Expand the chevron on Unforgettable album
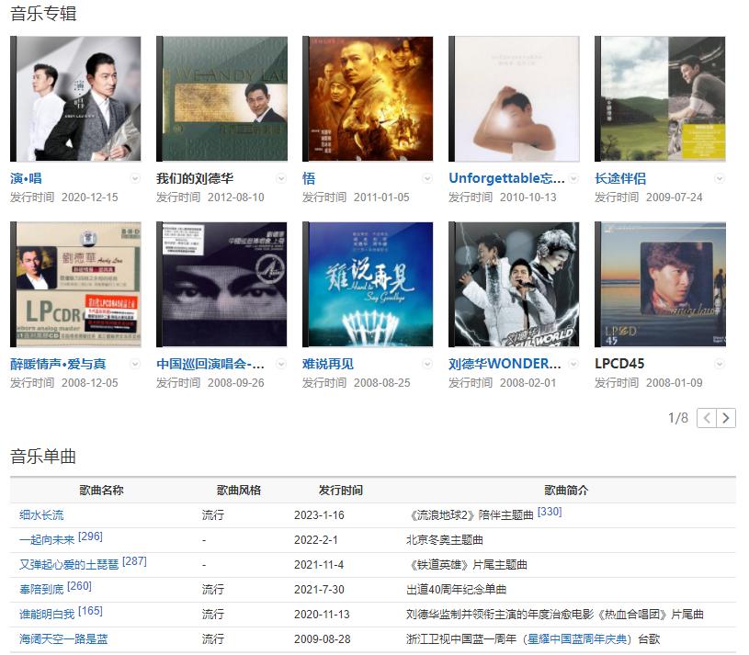 [572, 176]
